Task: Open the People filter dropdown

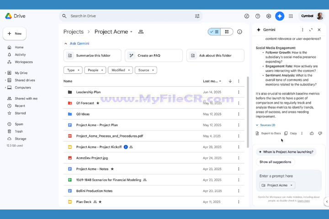Action: pyautogui.click(x=95, y=70)
